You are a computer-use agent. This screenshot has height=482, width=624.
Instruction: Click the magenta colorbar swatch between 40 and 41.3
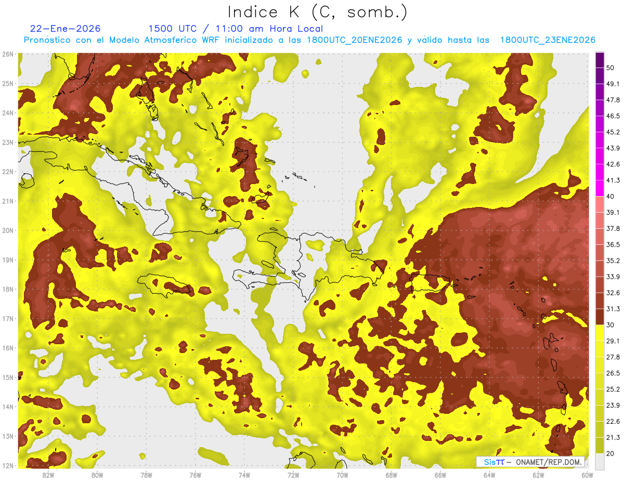pos(600,188)
